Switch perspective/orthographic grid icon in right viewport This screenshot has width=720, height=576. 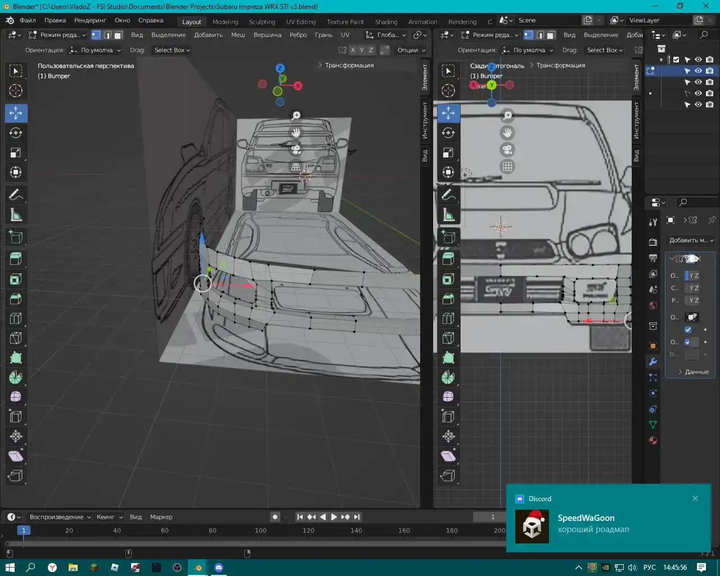tap(507, 166)
